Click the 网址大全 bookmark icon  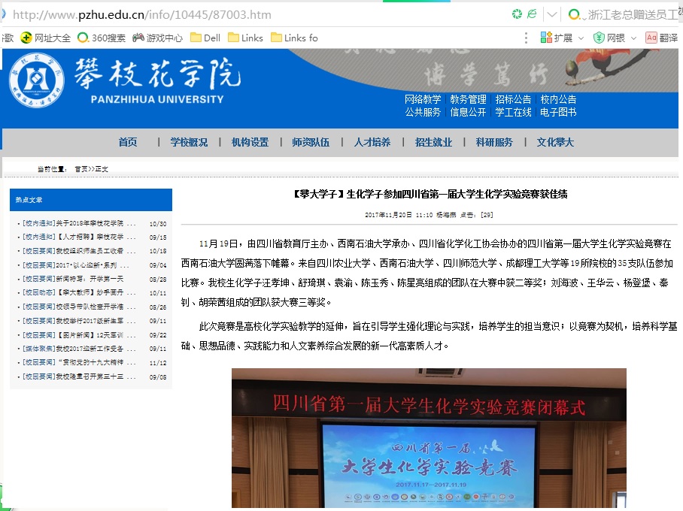26,38
